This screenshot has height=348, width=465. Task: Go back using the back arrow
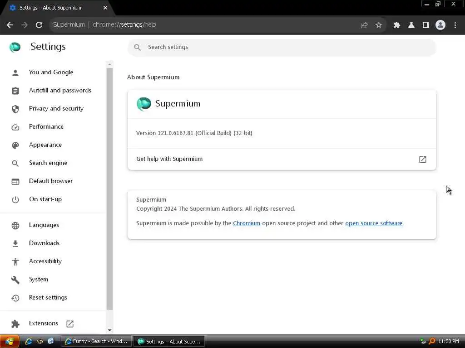point(10,25)
